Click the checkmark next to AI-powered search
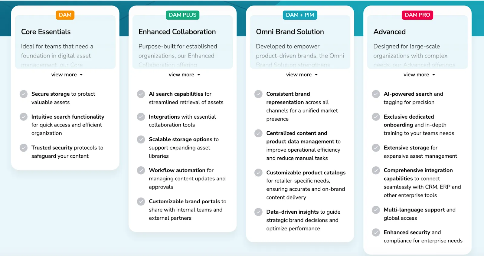The width and height of the screenshot is (484, 256). coord(376,94)
